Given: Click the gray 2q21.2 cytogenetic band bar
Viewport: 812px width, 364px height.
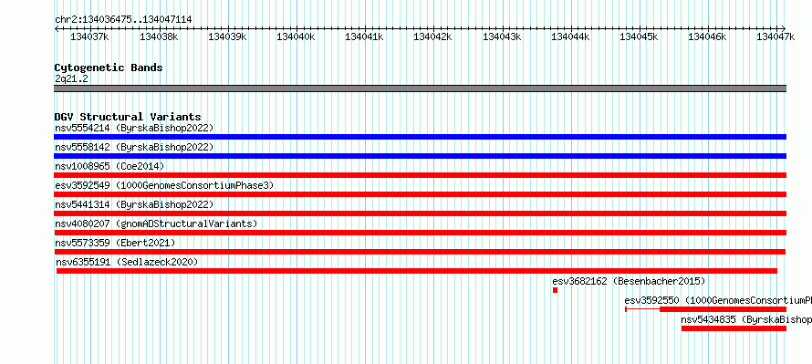Looking at the screenshot, I should pos(420,88).
